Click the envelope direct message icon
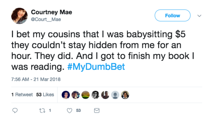 click(97, 111)
